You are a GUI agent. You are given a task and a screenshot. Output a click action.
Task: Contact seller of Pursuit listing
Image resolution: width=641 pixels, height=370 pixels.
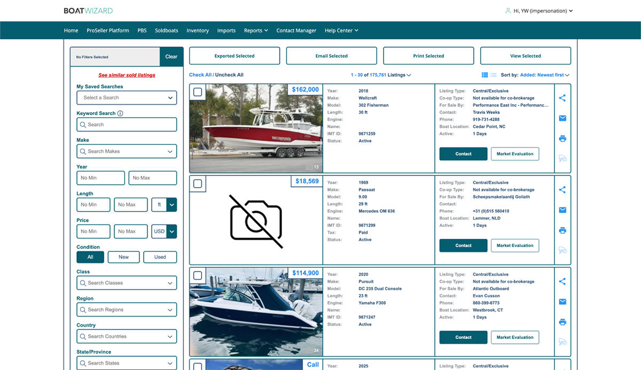464,337
